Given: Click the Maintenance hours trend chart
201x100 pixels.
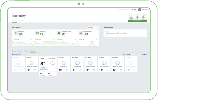Looking at the screenshot, I should [x=88, y=43].
